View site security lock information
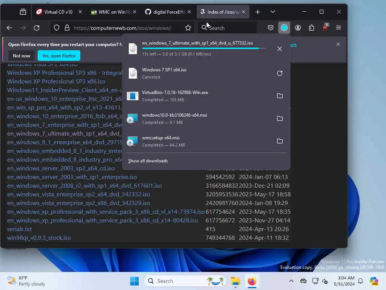 [x=67, y=28]
